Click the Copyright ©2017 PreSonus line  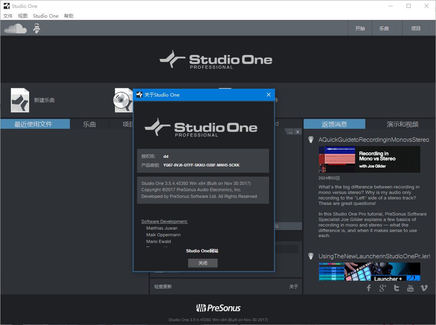coord(191,190)
